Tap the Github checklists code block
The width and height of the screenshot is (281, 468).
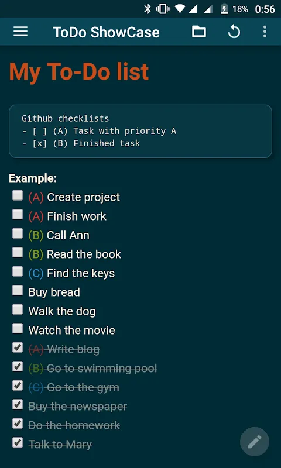pos(140,131)
